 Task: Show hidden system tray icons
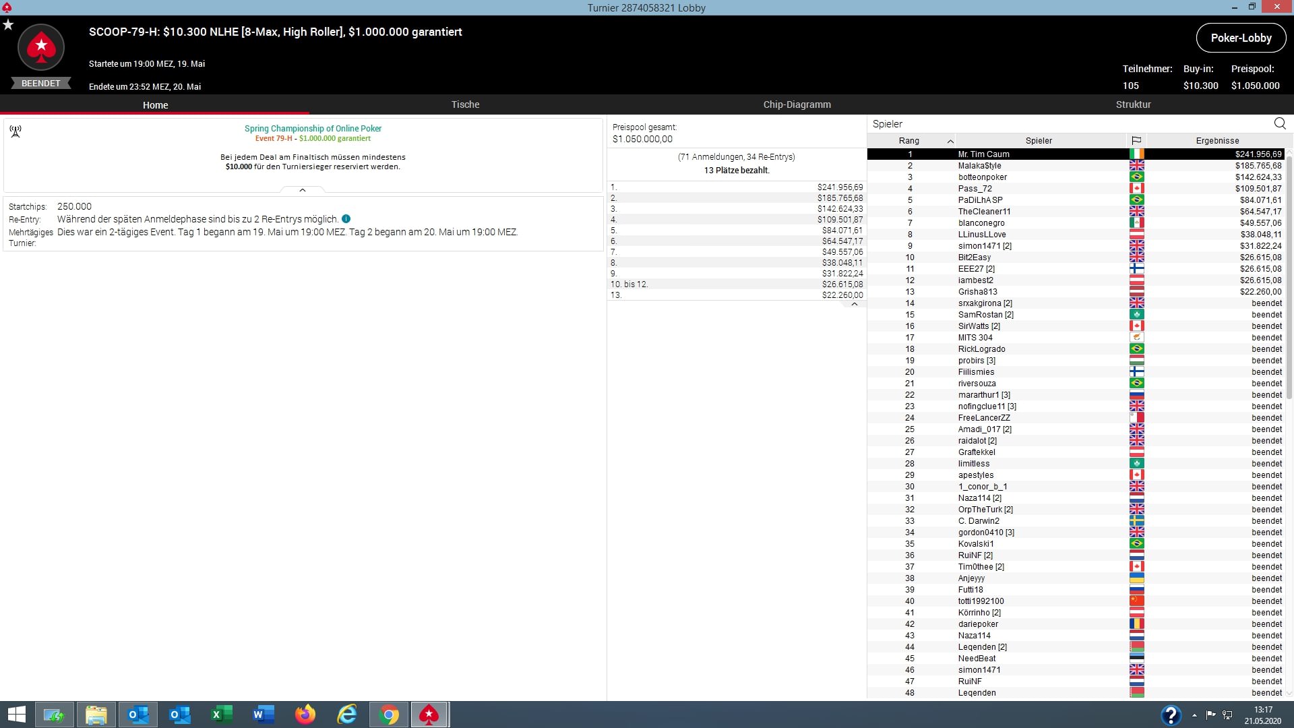tap(1194, 715)
